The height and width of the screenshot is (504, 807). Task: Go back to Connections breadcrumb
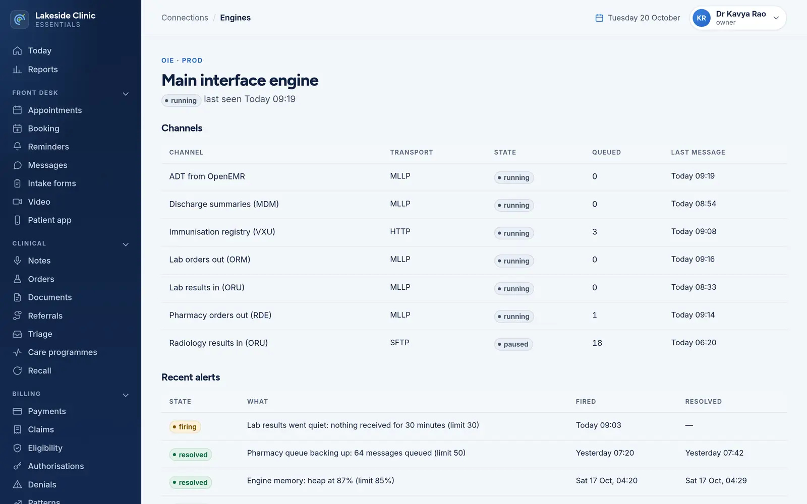pyautogui.click(x=185, y=18)
